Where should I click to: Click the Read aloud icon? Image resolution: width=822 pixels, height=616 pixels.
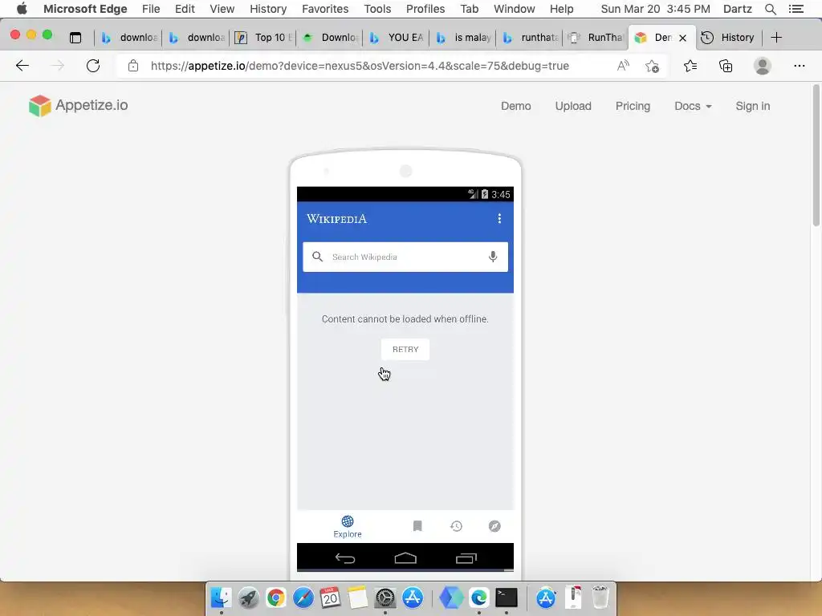[x=623, y=66]
